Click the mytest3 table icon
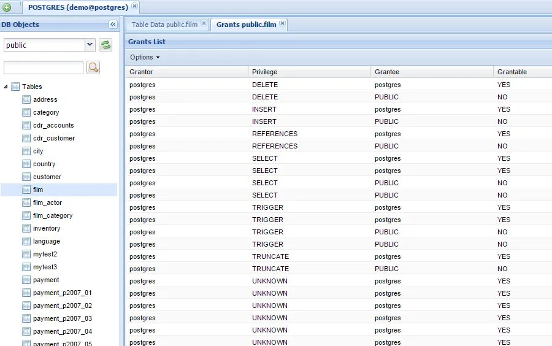552x346 pixels. [x=26, y=267]
